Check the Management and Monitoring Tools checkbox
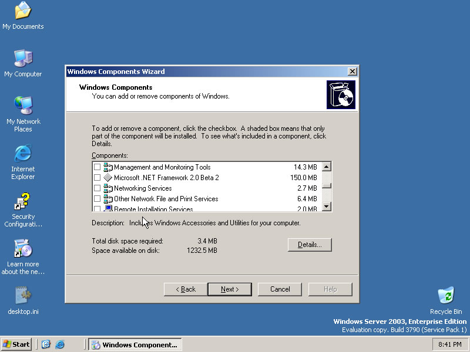470x352 pixels. tap(98, 167)
